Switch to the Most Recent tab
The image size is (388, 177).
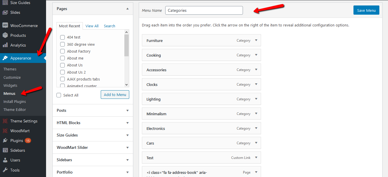(70, 26)
